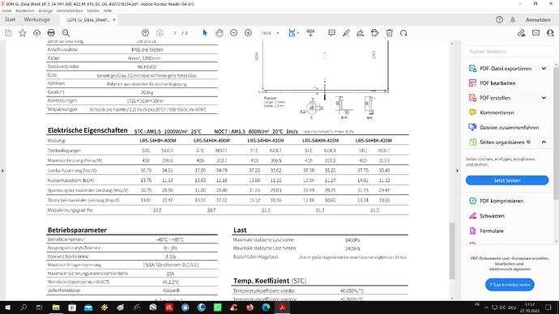Switch to the Start tab
The image size is (559, 314).
pyautogui.click(x=10, y=19)
